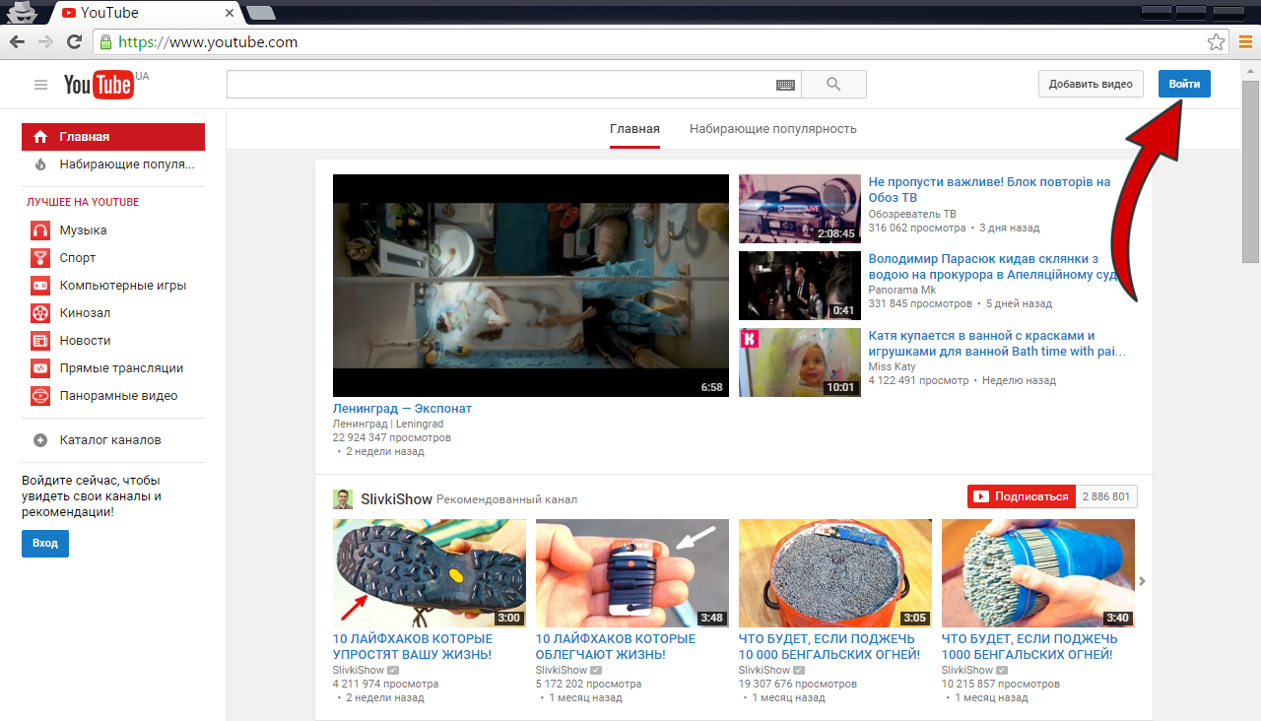Click the Панорамные видео icon
The image size is (1261, 721).
tap(40, 396)
